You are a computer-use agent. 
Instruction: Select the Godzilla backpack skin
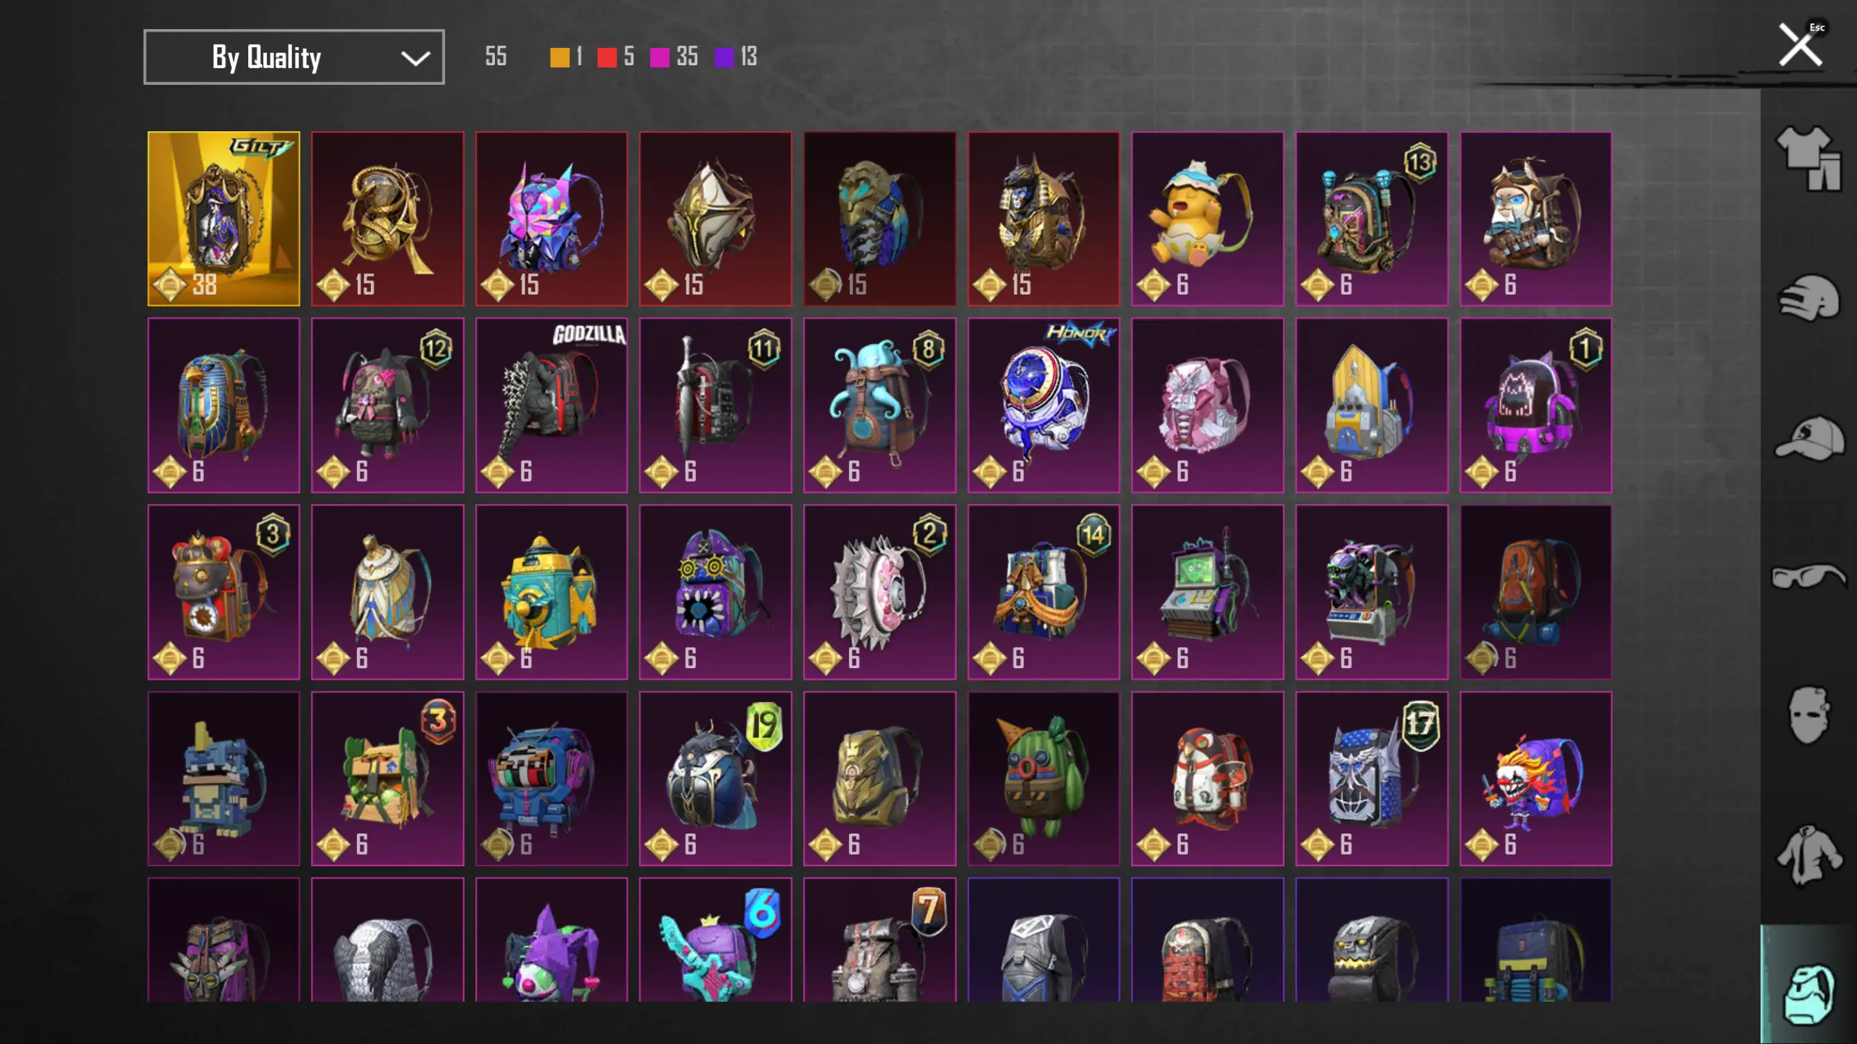(x=552, y=405)
